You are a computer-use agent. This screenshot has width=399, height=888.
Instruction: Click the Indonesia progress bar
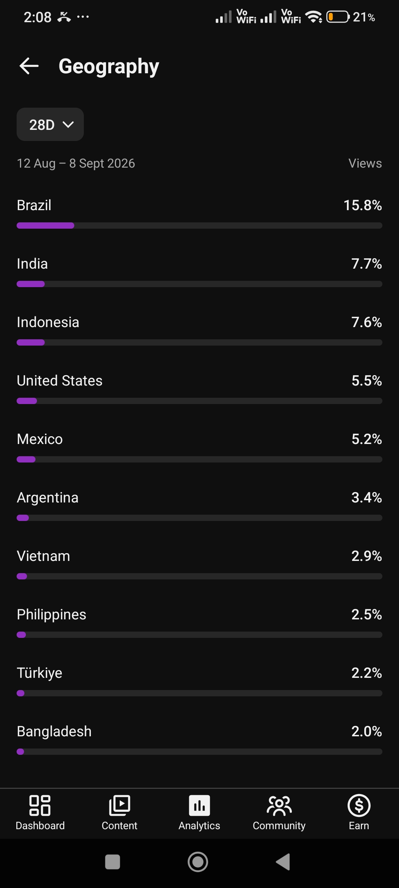[199, 343]
